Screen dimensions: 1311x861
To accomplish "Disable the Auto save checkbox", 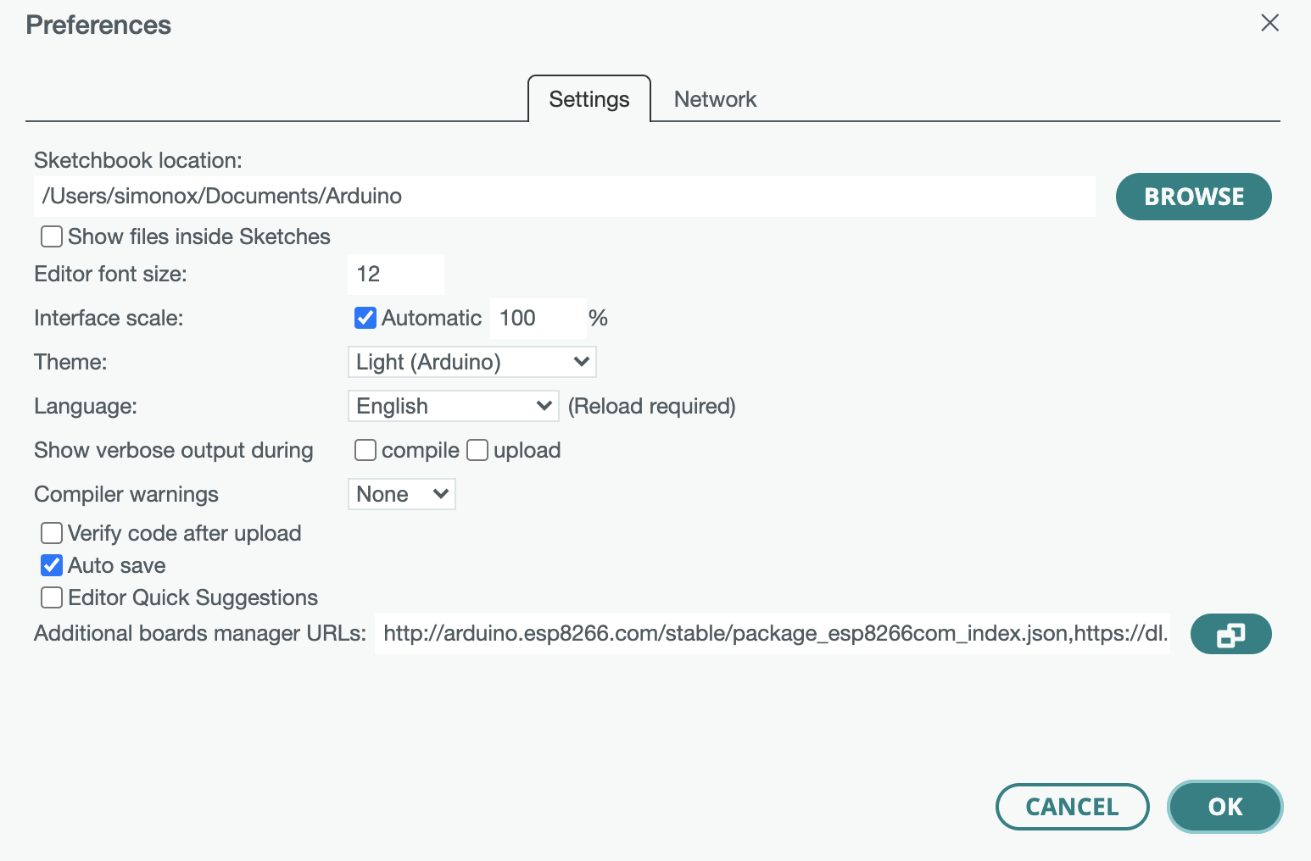I will [52, 565].
